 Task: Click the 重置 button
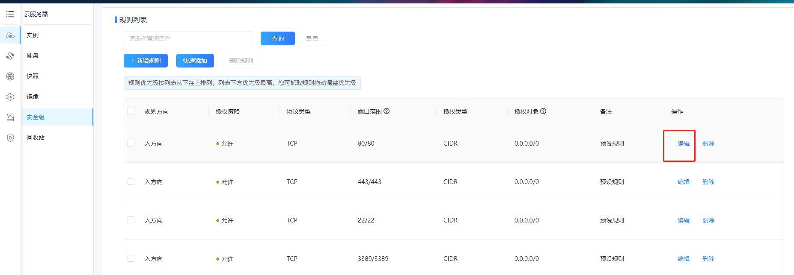pos(312,38)
